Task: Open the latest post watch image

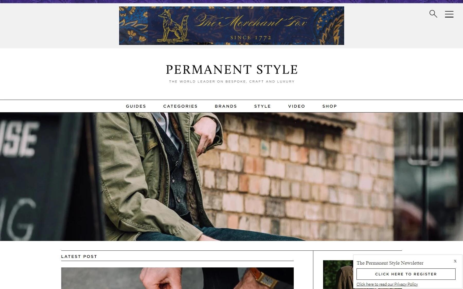Action: pyautogui.click(x=177, y=278)
